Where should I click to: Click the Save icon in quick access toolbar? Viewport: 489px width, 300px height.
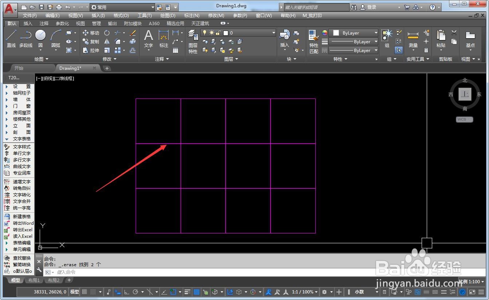pos(41,7)
